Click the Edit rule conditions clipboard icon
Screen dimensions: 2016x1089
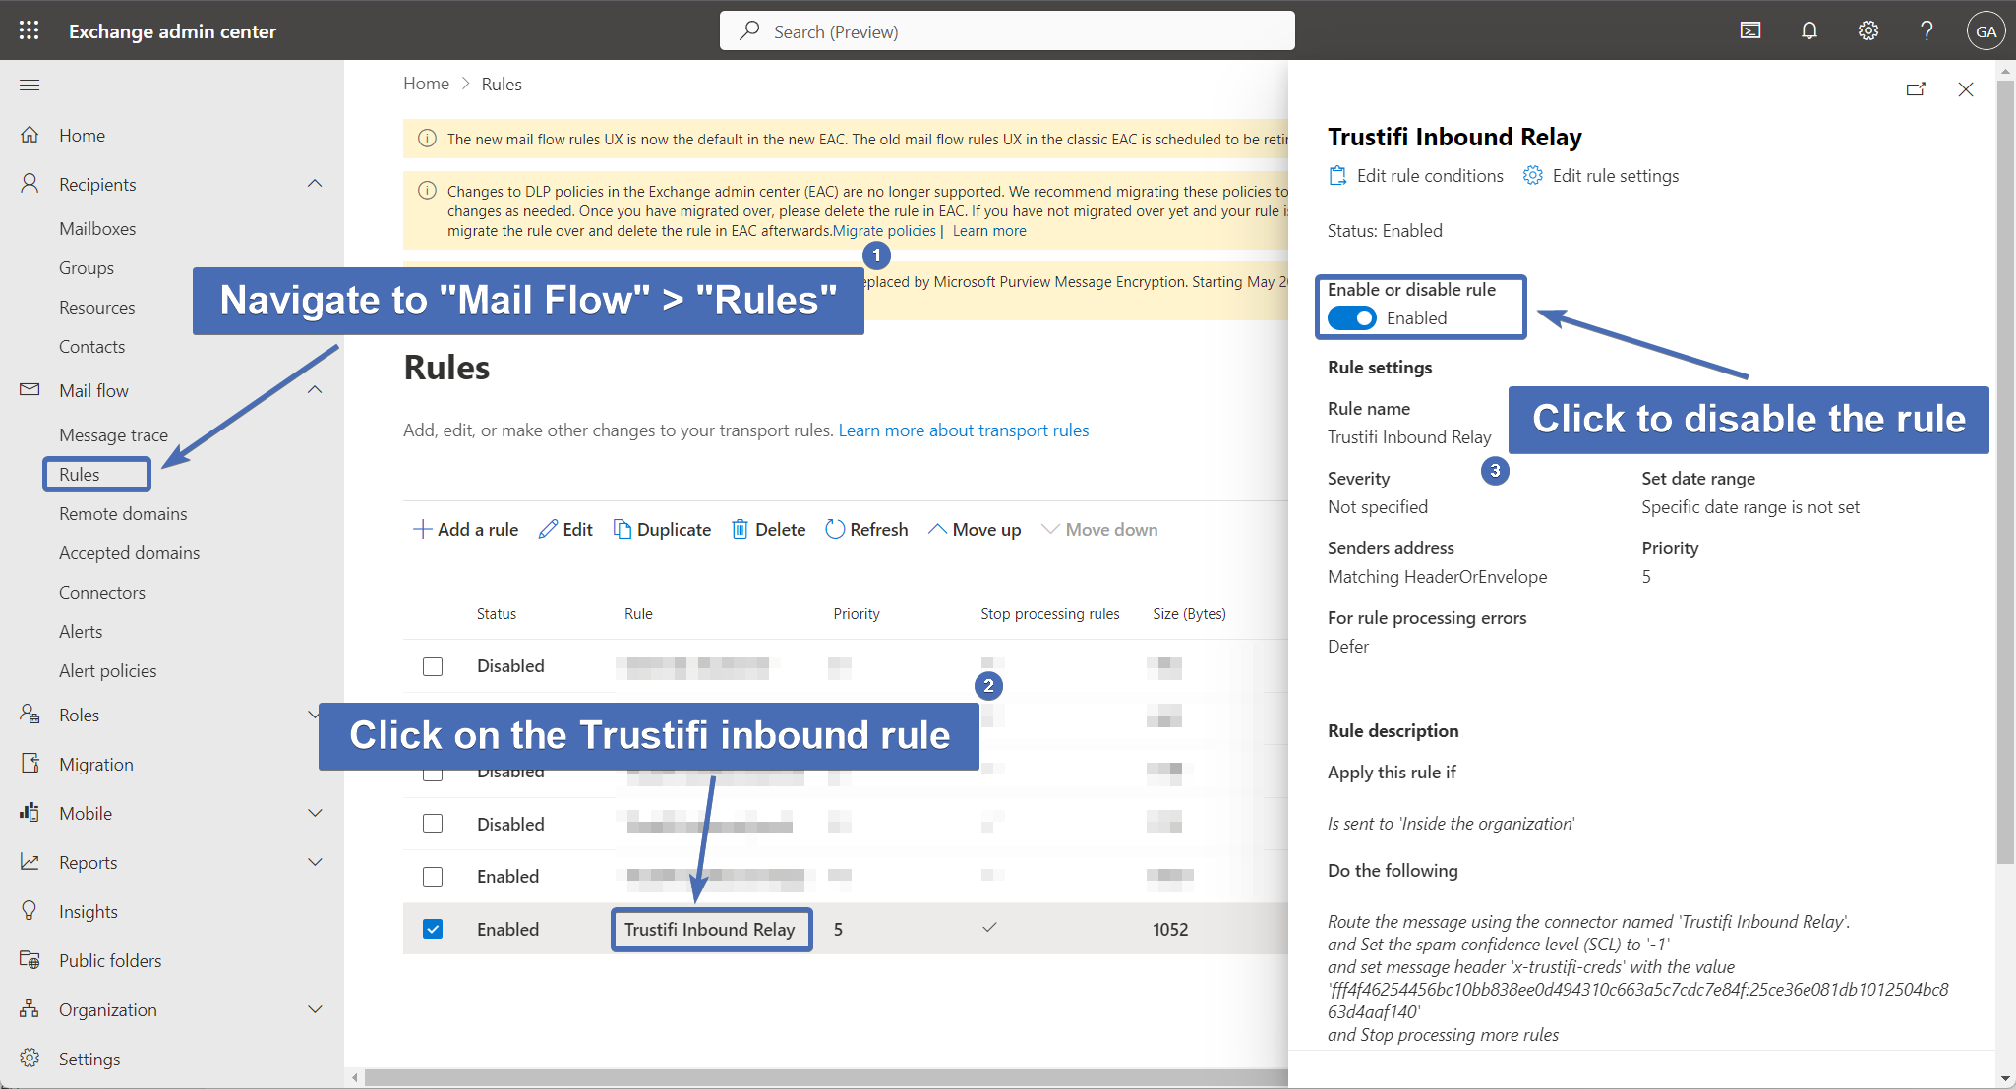tap(1337, 176)
